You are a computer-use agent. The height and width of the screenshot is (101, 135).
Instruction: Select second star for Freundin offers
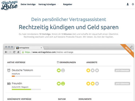pos(93,84)
